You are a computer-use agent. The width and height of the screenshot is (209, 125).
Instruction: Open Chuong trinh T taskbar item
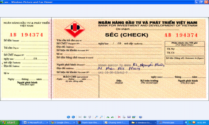[116, 123]
